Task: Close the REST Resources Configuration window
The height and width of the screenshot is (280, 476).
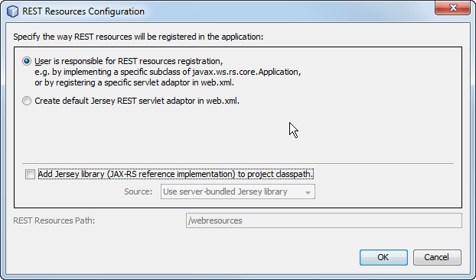Action: 452,8
